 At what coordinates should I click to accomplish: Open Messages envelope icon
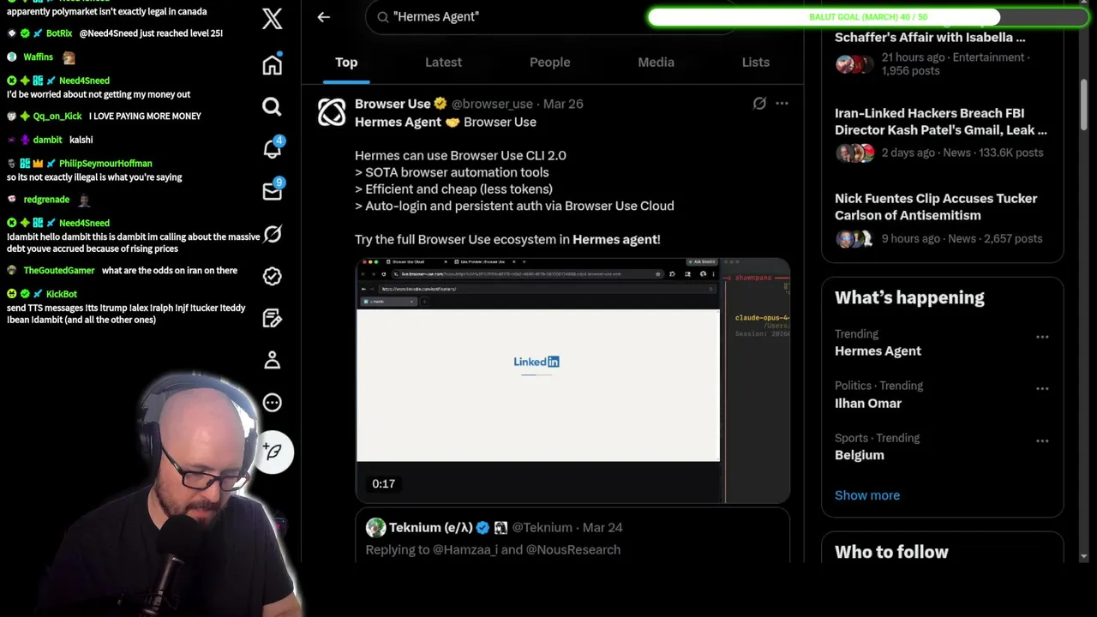pos(272,190)
